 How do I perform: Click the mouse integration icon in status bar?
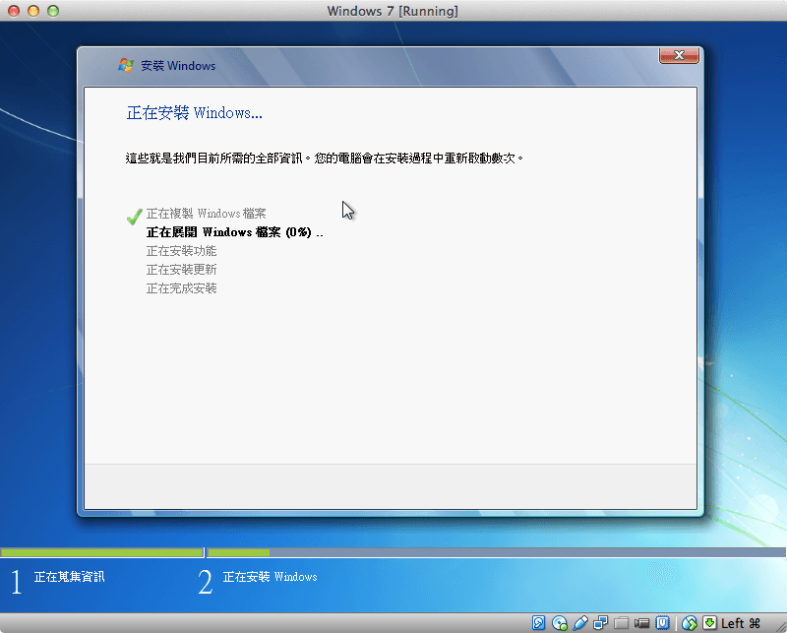coord(690,622)
